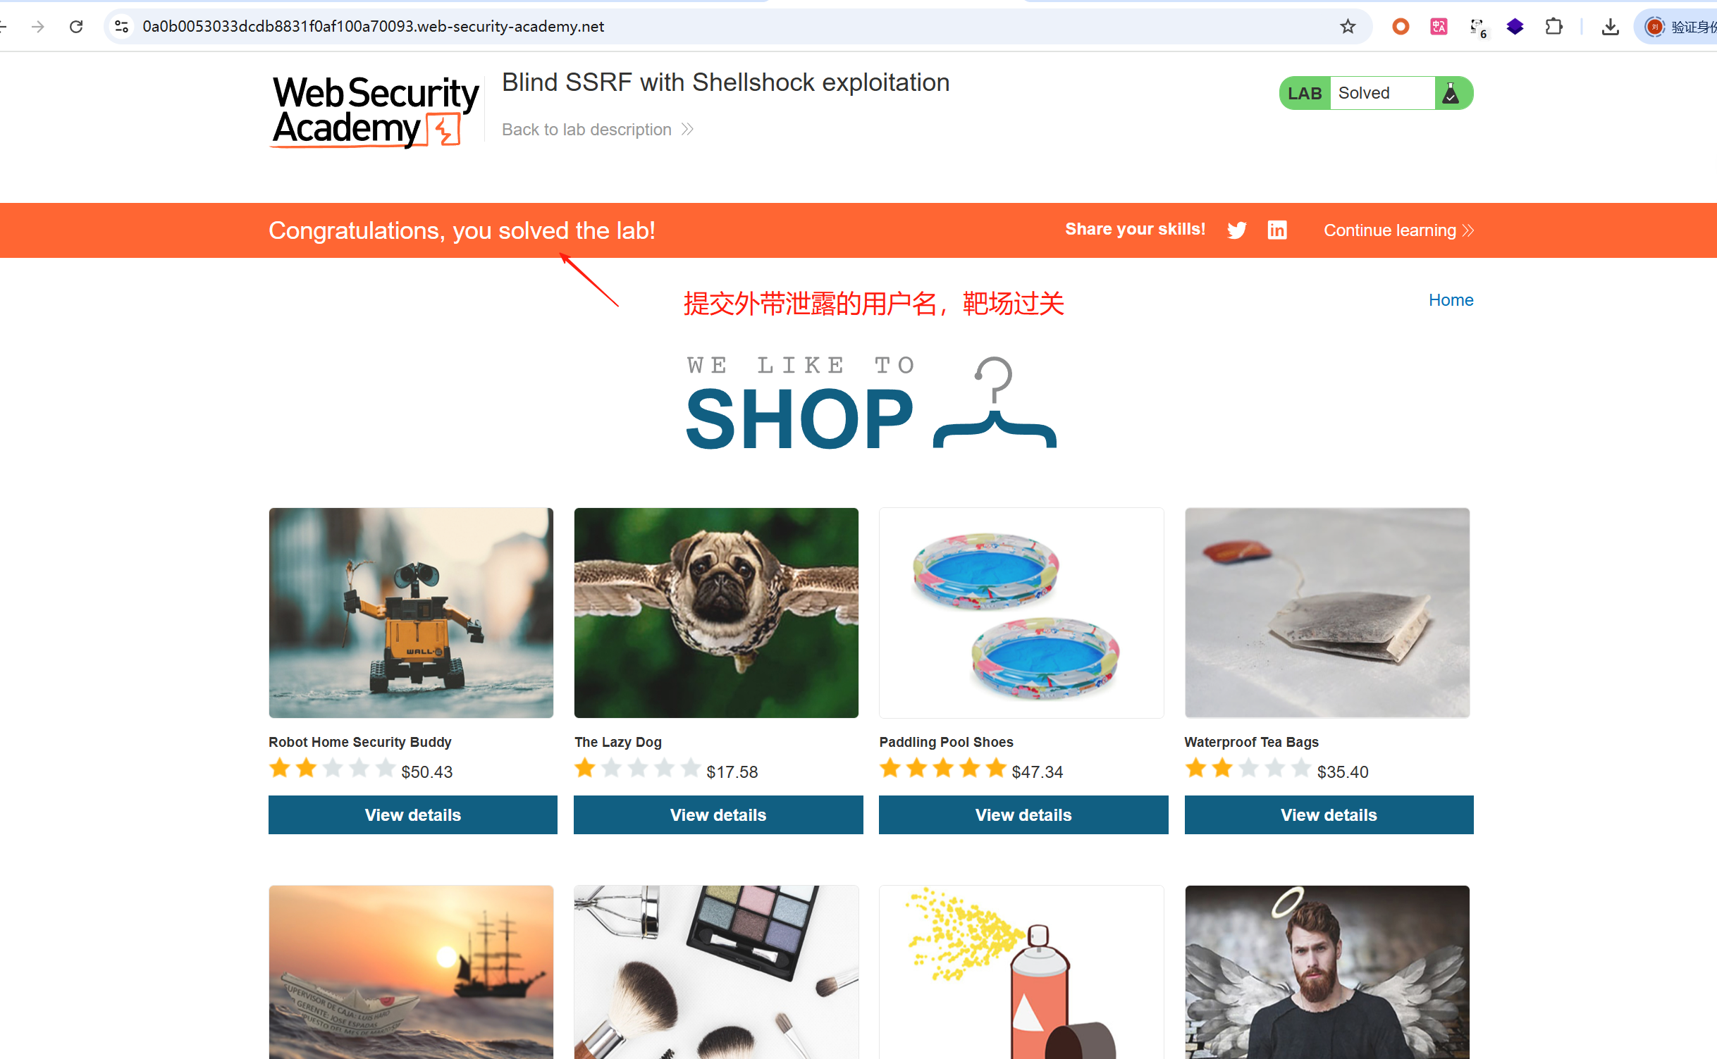View details for Robot Home Security Buddy
The image size is (1717, 1059).
tap(413, 815)
